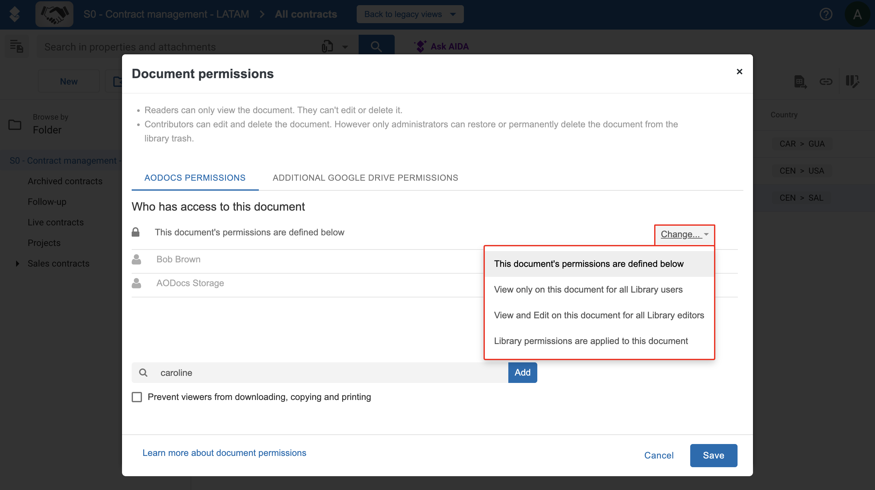Click the copy link chain icon
The image size is (875, 490).
(826, 81)
